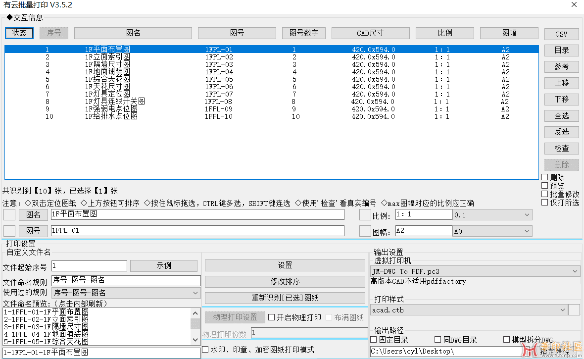
Task: Move selected row down with 下移
Action: pyautogui.click(x=561, y=100)
